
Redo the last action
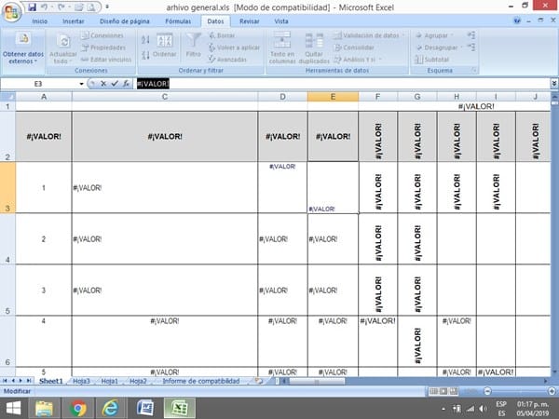click(x=61, y=7)
